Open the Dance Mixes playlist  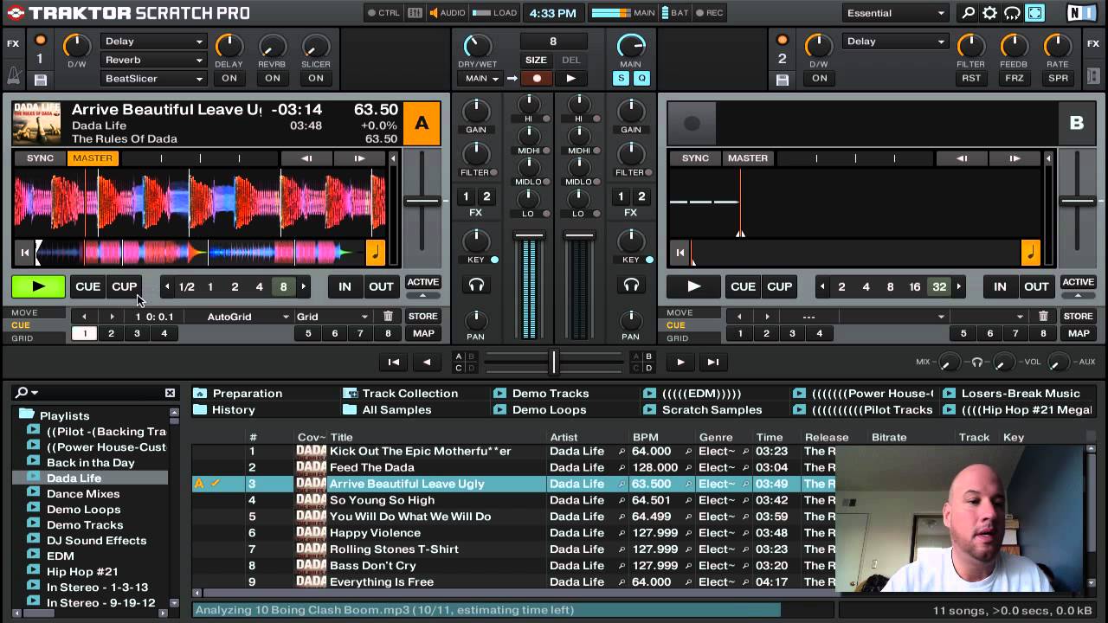[x=83, y=493]
